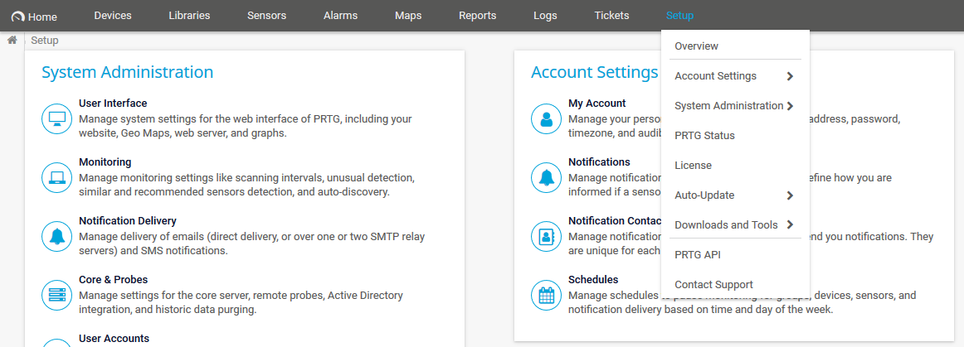964x347 pixels.
Task: Click the Notification Delivery bell icon
Action: point(57,237)
